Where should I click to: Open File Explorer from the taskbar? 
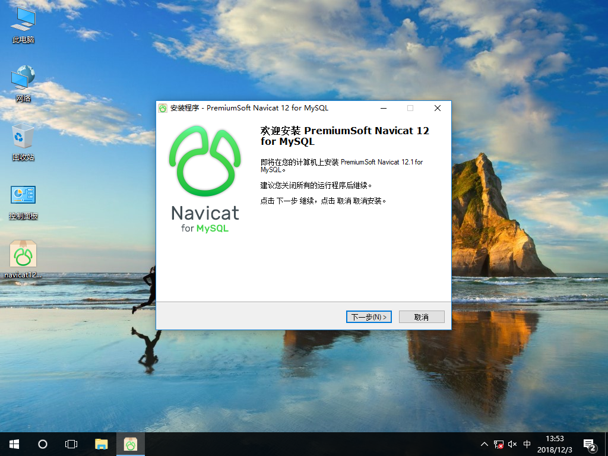click(x=101, y=444)
